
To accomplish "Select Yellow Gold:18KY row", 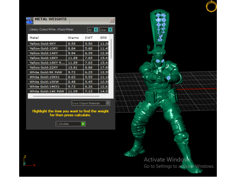I will click(68, 58).
